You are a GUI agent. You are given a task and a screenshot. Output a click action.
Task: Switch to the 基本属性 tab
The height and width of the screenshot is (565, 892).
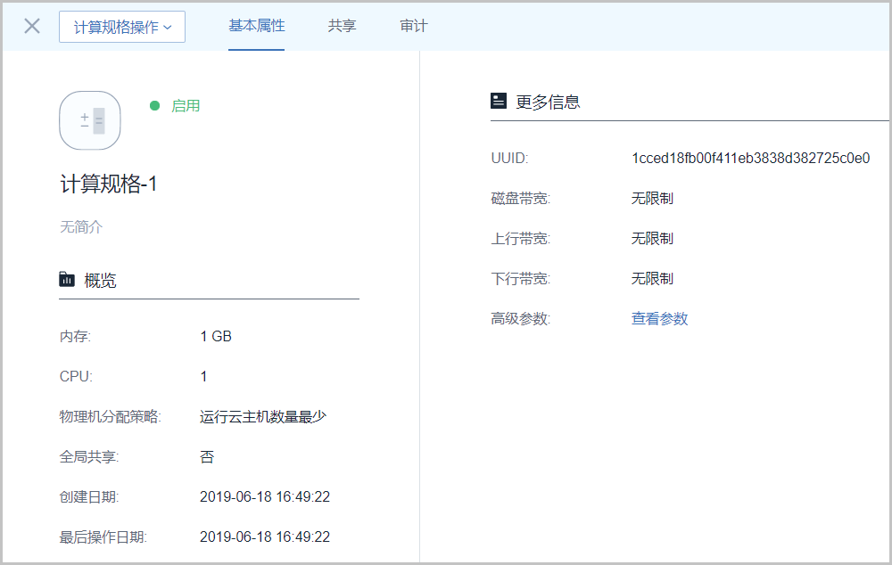(x=256, y=26)
